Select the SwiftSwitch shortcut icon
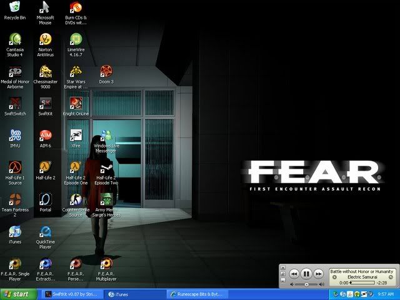The height and width of the screenshot is (300, 400). coord(15,106)
